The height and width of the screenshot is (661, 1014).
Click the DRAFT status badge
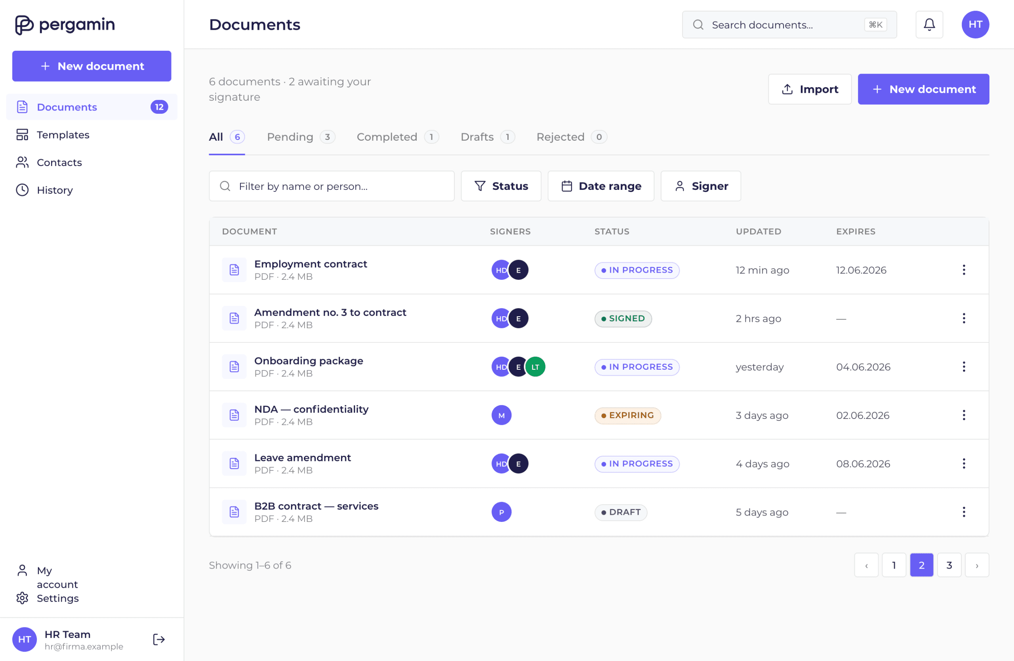[x=621, y=512]
